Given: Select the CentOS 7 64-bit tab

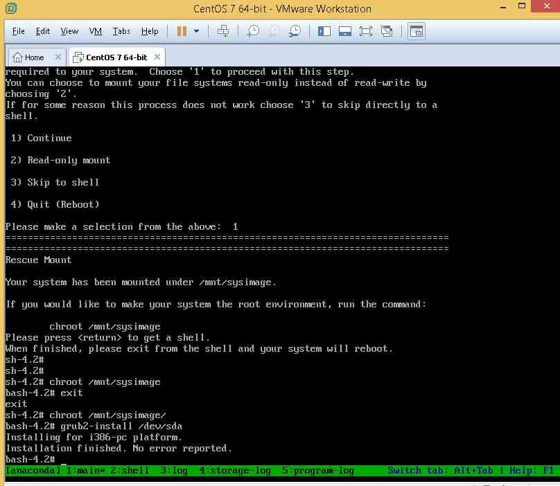Looking at the screenshot, I should (x=116, y=57).
